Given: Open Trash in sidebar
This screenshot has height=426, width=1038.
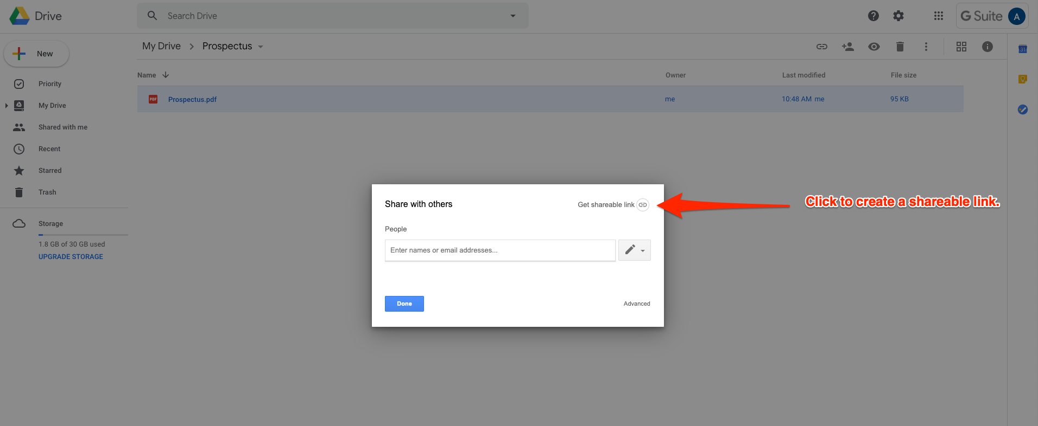Looking at the screenshot, I should [x=47, y=192].
